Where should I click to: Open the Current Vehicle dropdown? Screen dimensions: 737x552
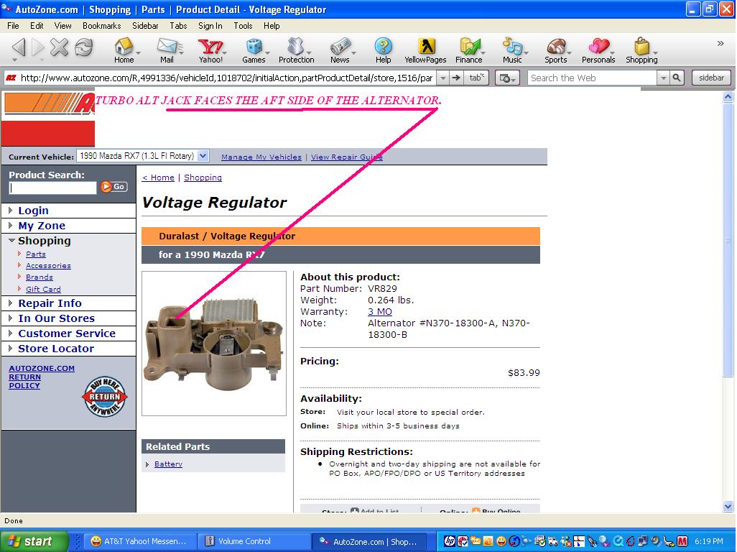tap(203, 156)
